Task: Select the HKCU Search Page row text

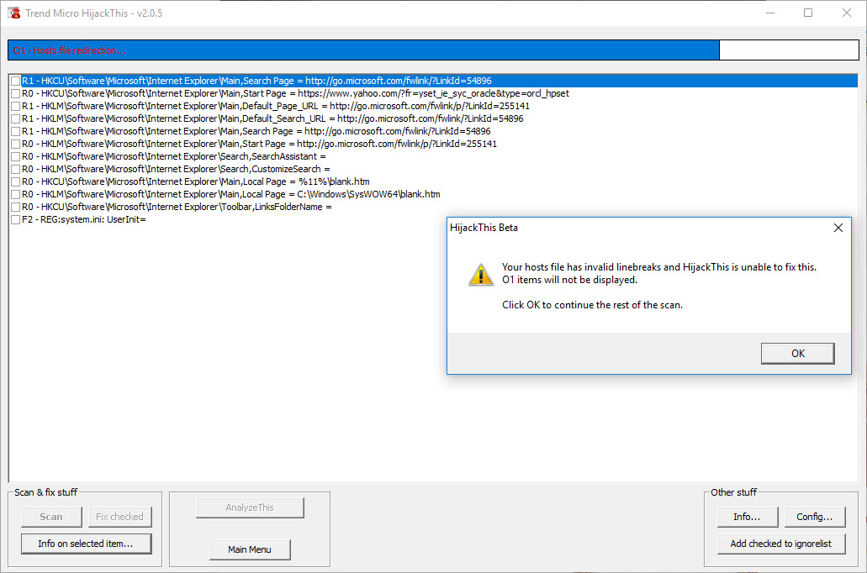Action: pyautogui.click(x=256, y=81)
